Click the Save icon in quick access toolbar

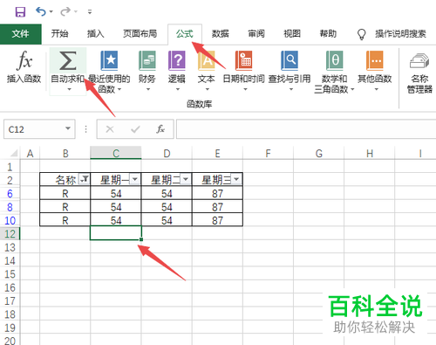[x=20, y=12]
